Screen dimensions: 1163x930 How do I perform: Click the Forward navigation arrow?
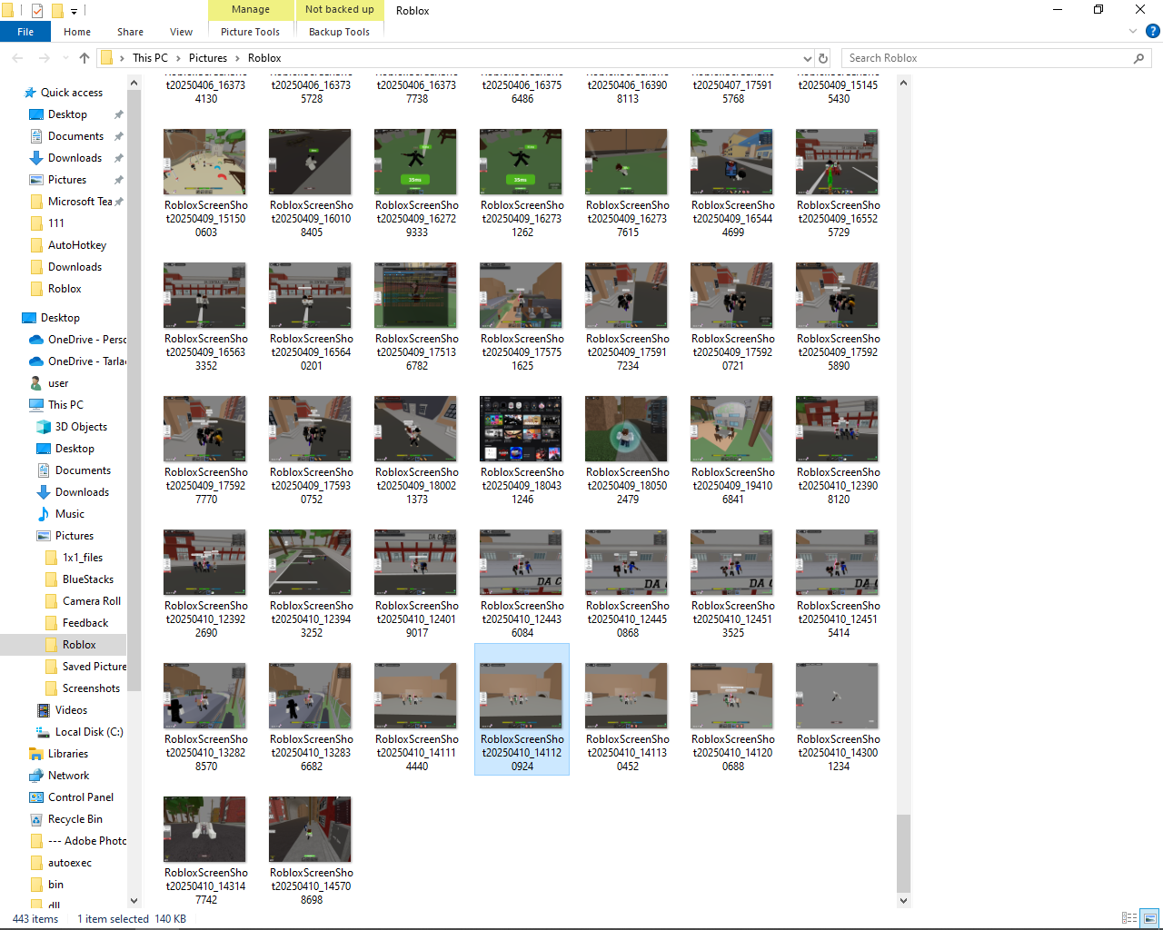point(44,58)
